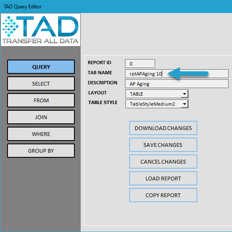This screenshot has height=232, width=232.
Task: Focus the REPORT ID field
Action: [x=140, y=64]
